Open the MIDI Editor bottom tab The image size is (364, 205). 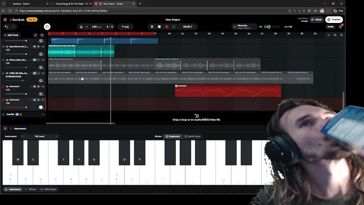(x=48, y=189)
